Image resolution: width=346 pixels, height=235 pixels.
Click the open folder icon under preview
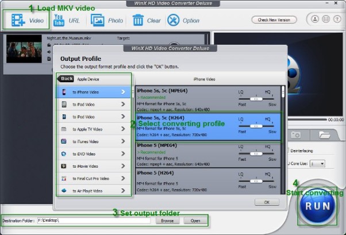click(x=324, y=135)
